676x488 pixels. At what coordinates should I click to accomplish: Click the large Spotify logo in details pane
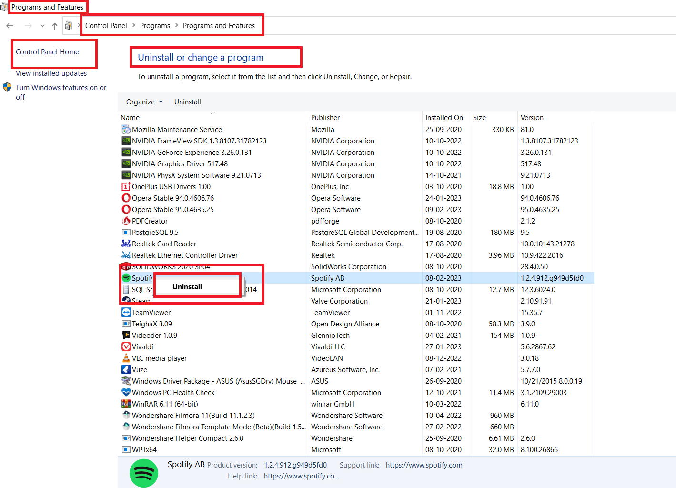144,473
